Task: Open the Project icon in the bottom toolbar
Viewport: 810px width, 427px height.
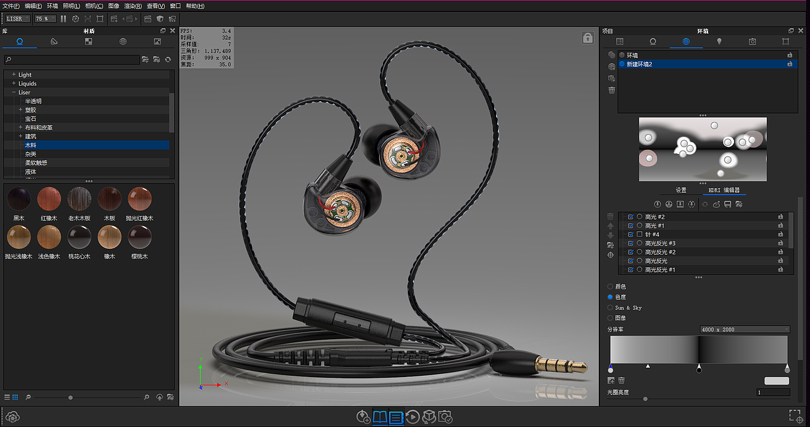Action: coord(396,417)
